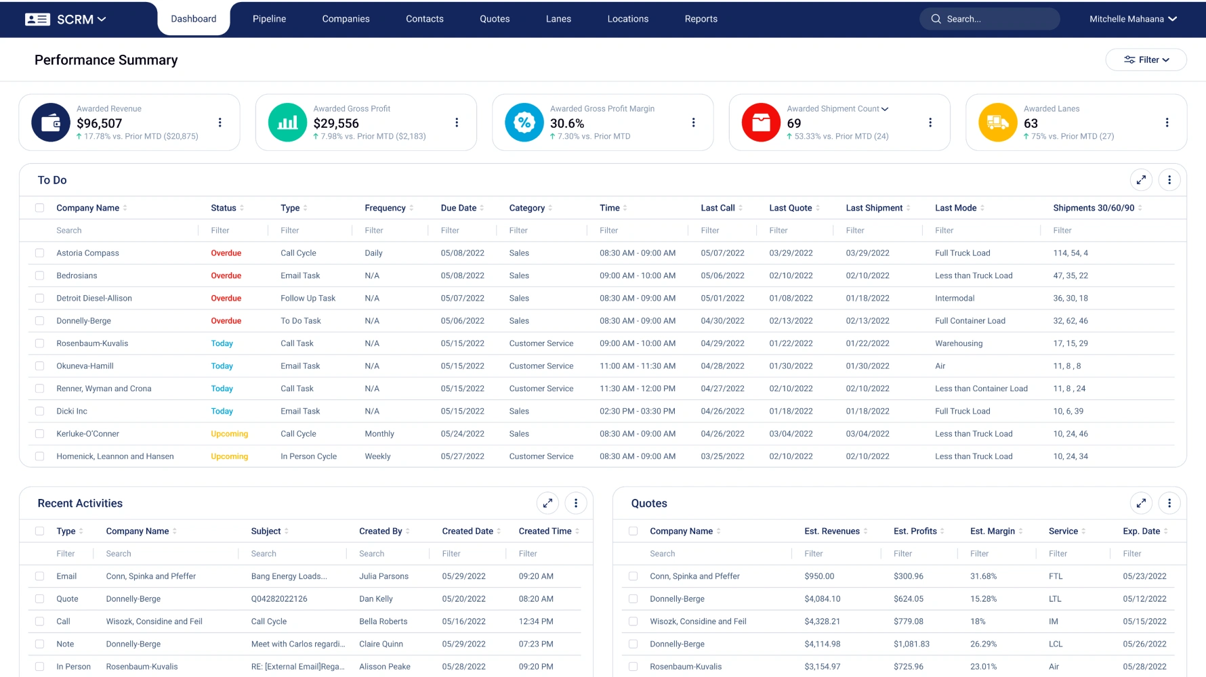Select all rows in To Do table
The image size is (1206, 677).
point(40,208)
